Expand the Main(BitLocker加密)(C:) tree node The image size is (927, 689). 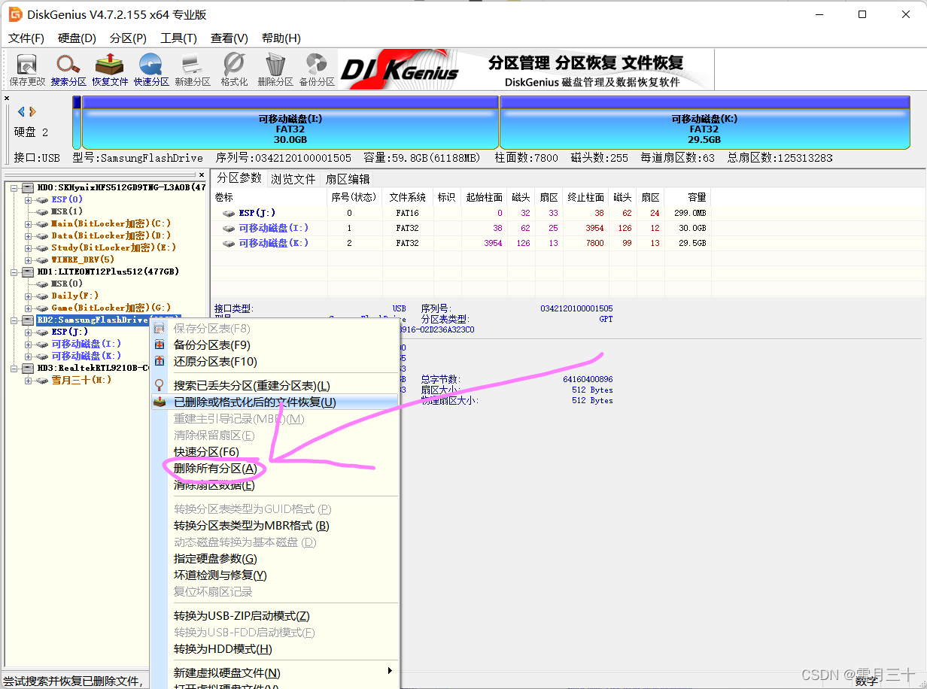pyautogui.click(x=28, y=223)
